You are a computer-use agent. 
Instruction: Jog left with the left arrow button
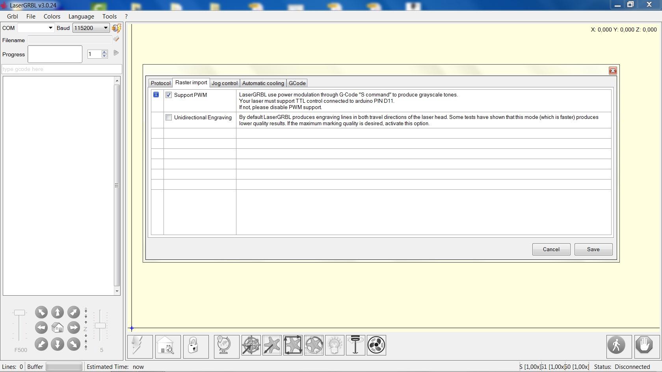coord(41,328)
